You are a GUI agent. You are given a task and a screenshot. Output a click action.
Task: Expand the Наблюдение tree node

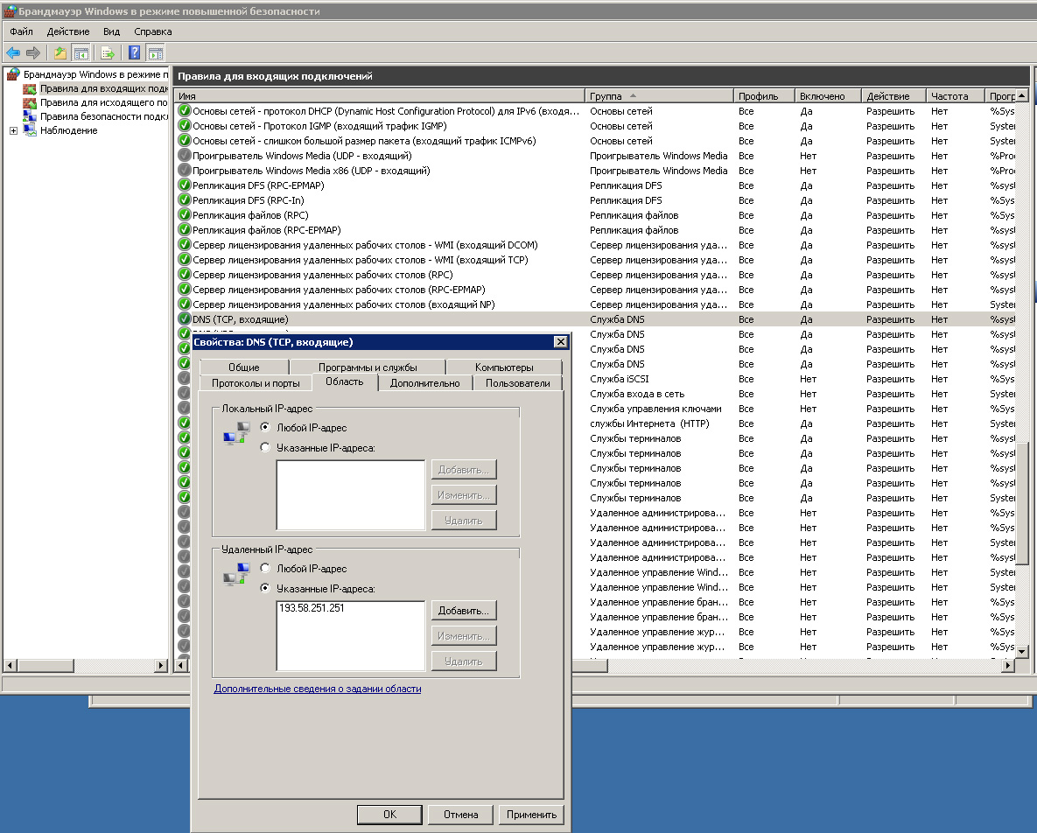pos(13,131)
